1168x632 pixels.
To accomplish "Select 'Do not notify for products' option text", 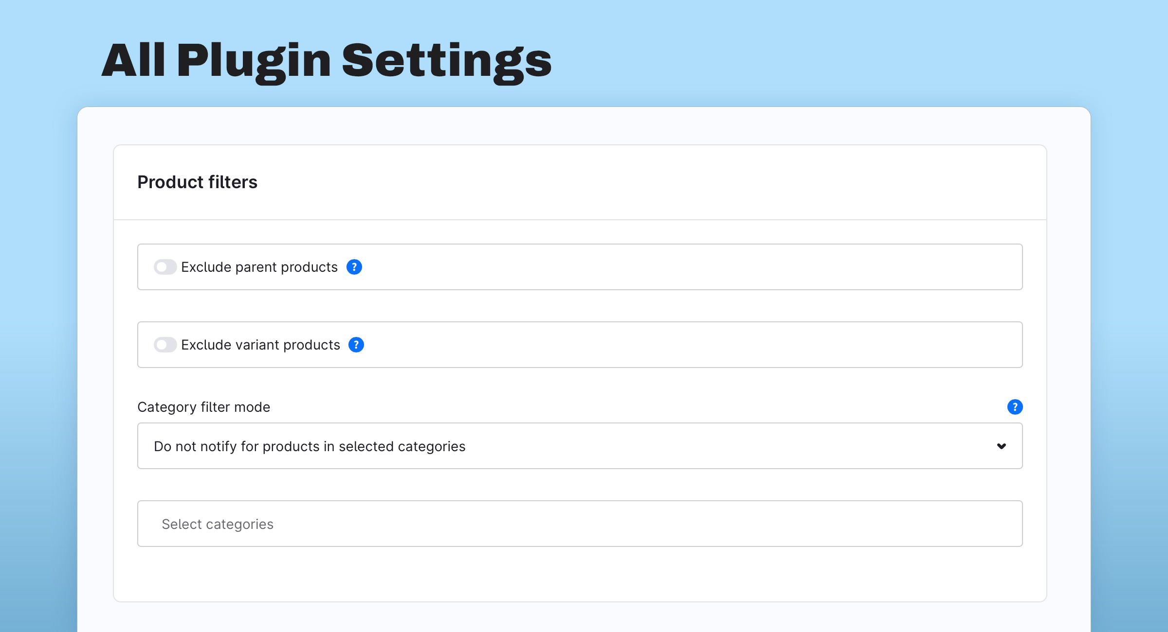I will pos(310,446).
